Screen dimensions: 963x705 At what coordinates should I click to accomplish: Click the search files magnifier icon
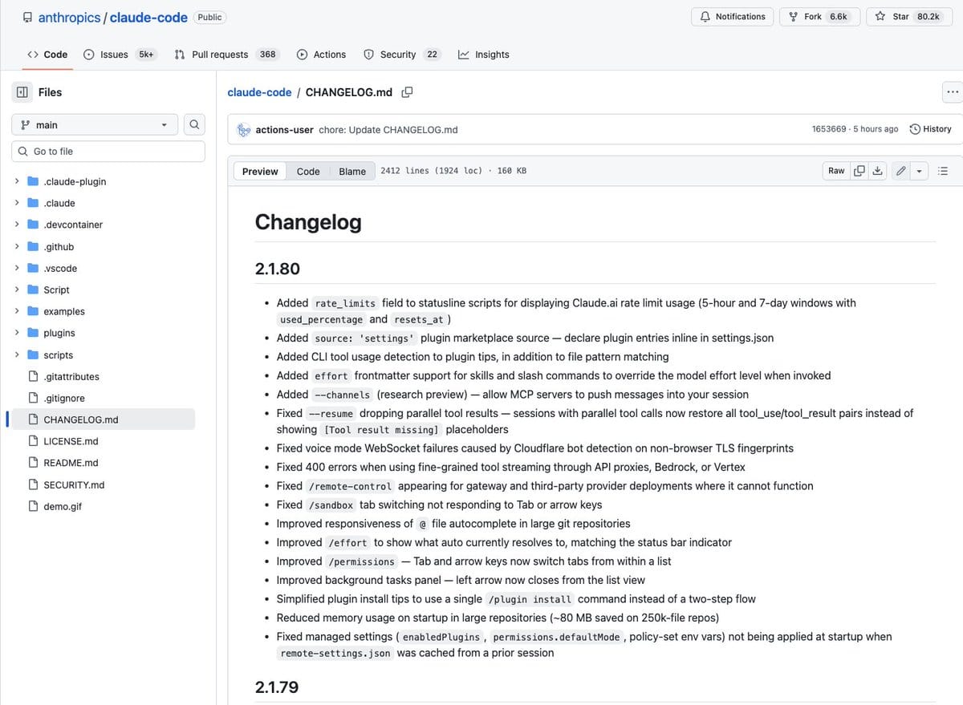194,124
